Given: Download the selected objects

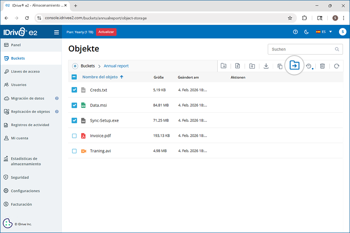Looking at the screenshot, I should [266, 66].
